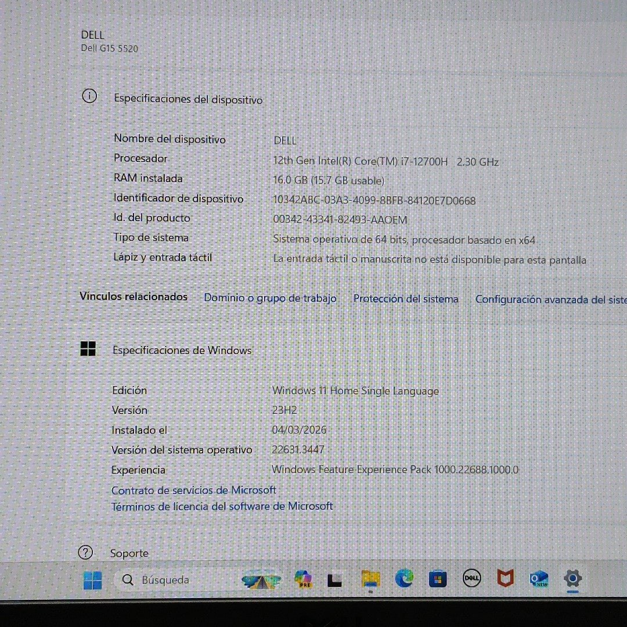Click the question mark icon beside Soporte
Image resolution: width=627 pixels, height=627 pixels.
(85, 552)
